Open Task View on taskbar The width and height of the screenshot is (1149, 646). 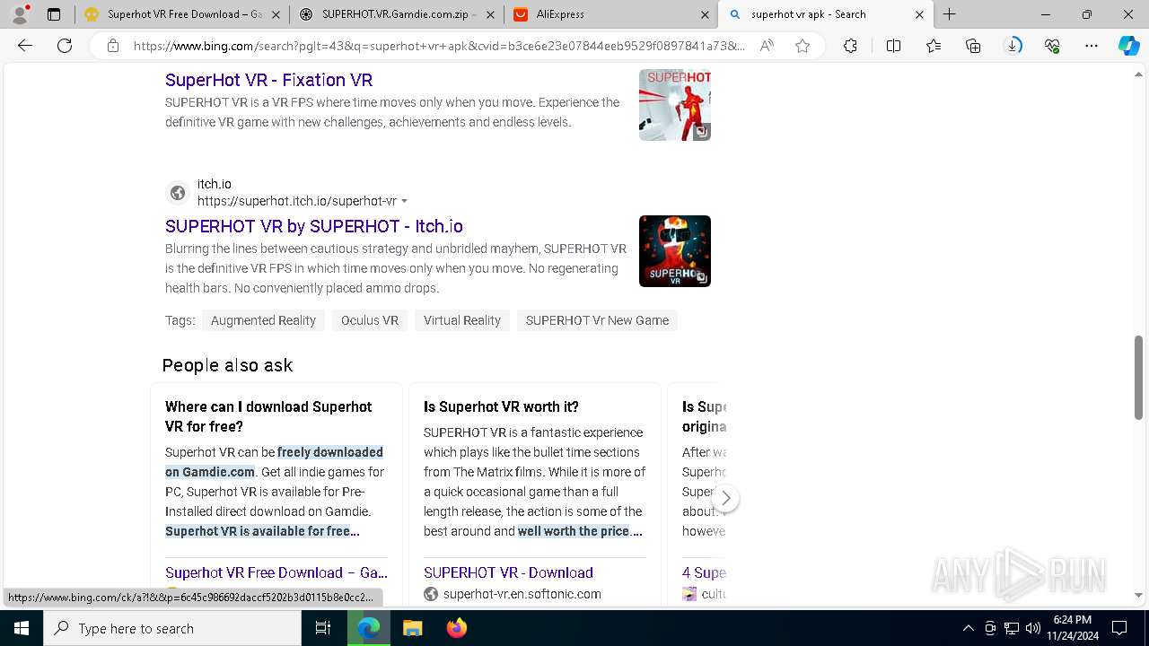coord(323,628)
